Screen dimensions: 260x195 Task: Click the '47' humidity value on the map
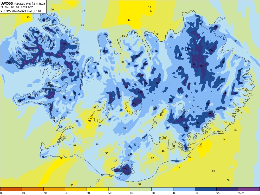[127, 107]
